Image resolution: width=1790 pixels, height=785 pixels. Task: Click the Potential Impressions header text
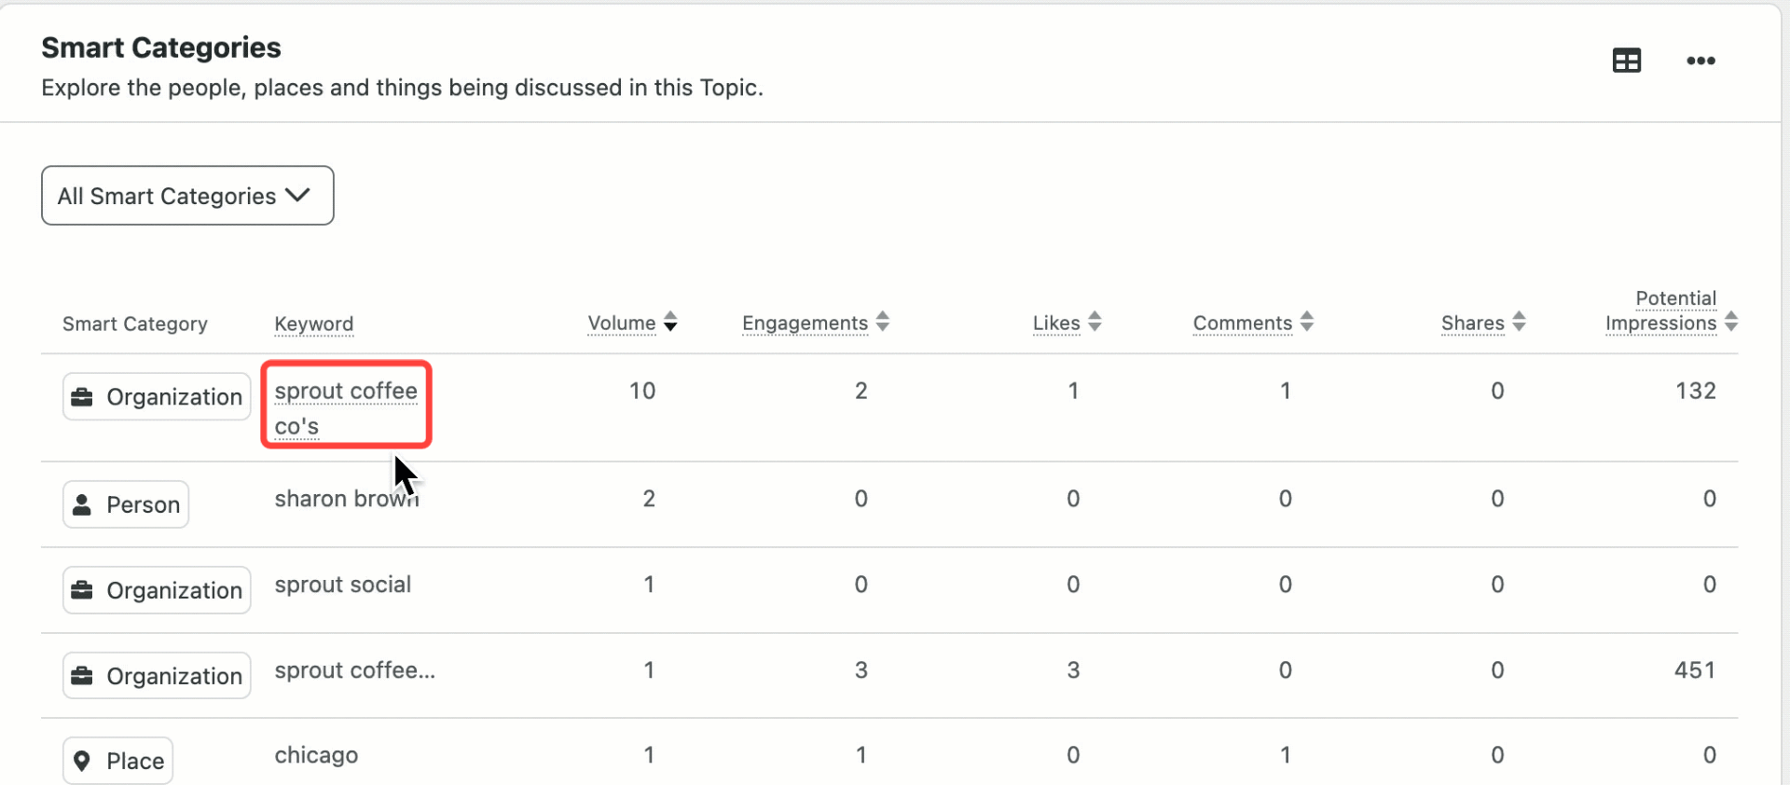[1661, 310]
